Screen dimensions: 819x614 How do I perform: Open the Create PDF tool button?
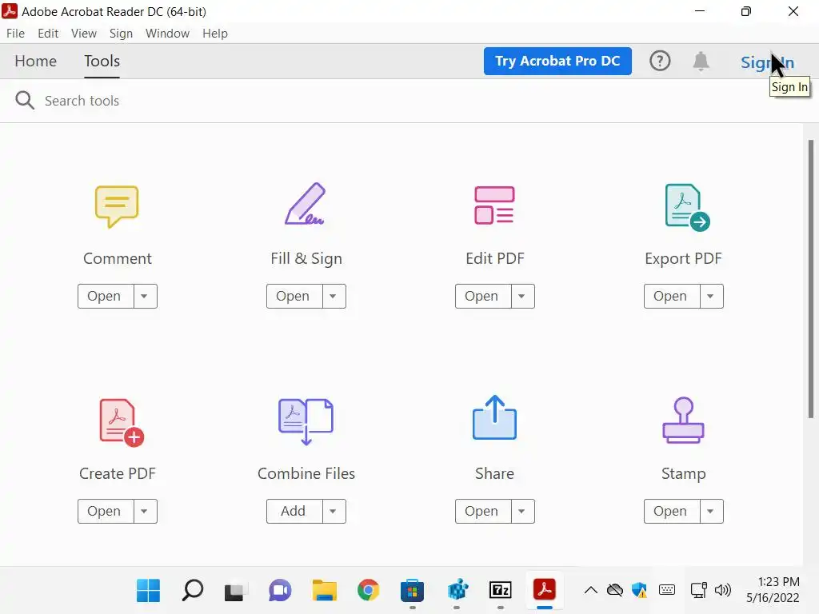point(106,511)
